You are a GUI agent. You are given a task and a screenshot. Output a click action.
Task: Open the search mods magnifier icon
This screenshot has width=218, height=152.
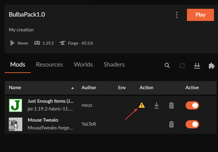click(167, 66)
